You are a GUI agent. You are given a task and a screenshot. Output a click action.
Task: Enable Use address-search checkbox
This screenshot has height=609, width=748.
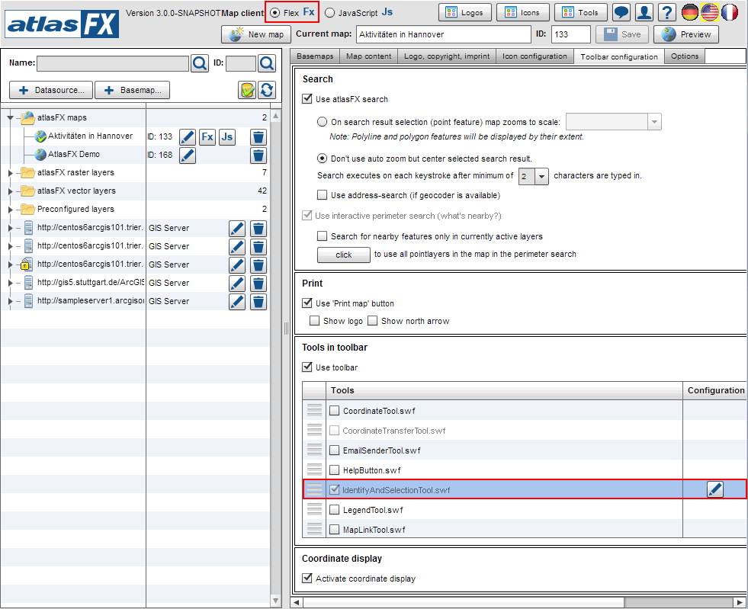click(322, 195)
